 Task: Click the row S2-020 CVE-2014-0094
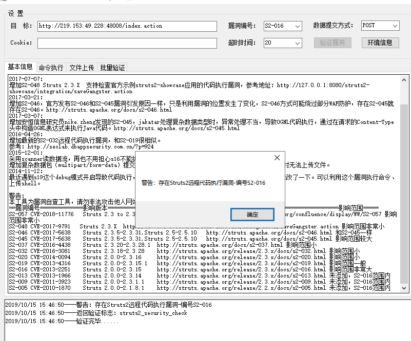[185, 257]
